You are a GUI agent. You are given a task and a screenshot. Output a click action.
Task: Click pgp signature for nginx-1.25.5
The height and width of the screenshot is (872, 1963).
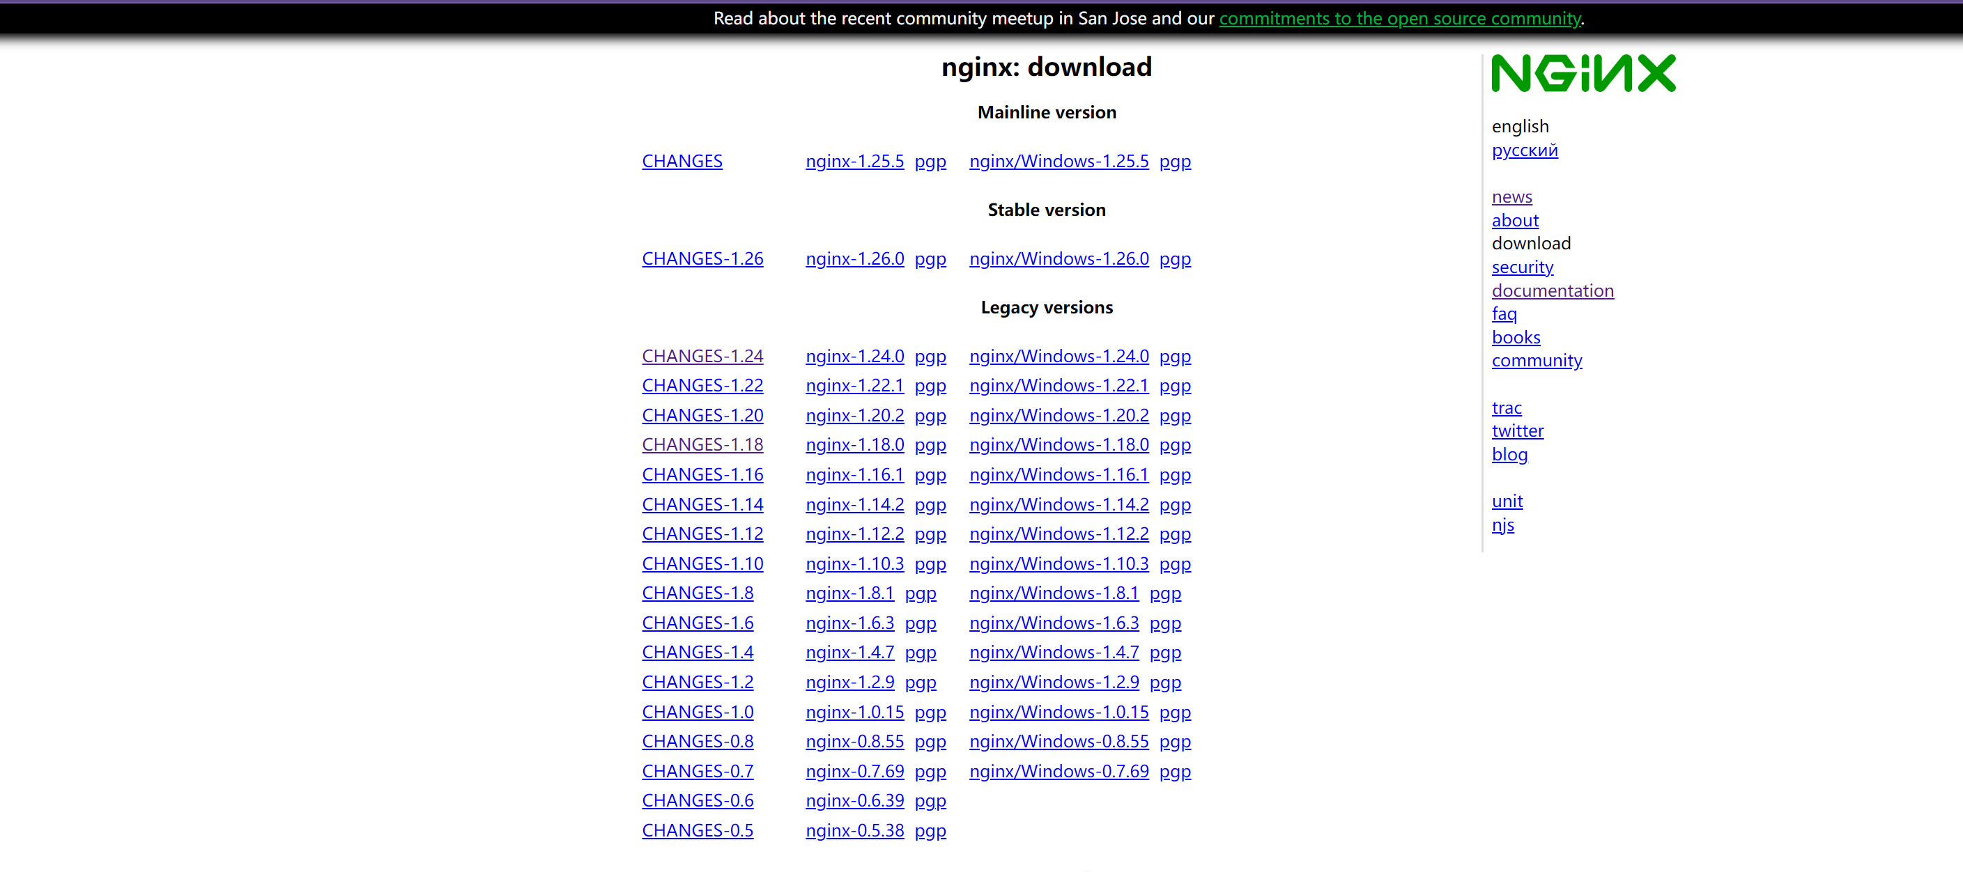click(932, 162)
